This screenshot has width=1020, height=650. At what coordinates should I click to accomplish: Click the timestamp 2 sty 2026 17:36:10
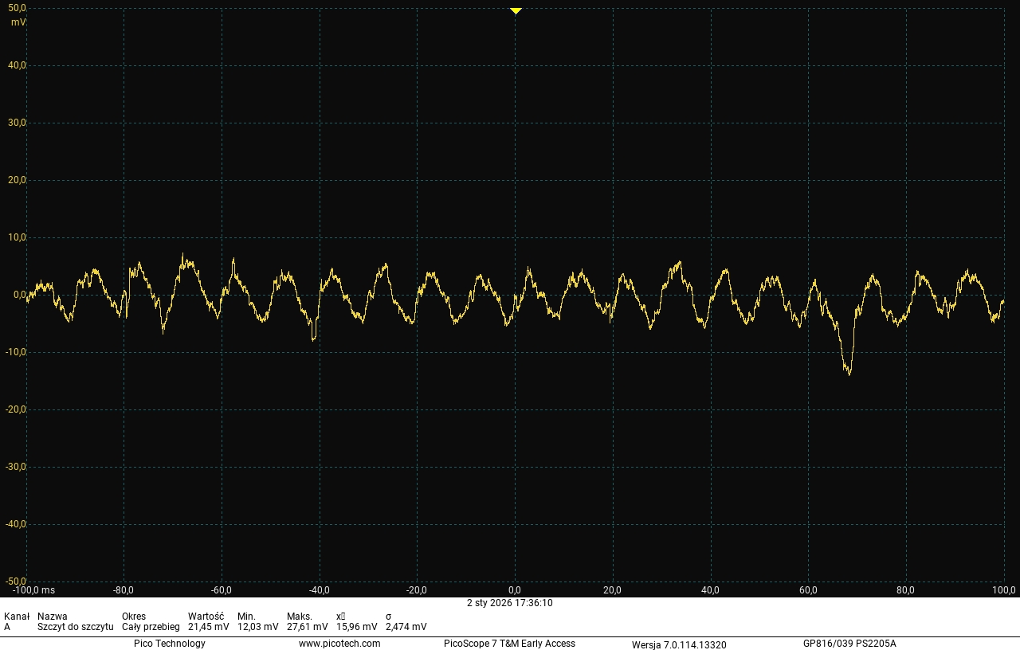coord(510,603)
